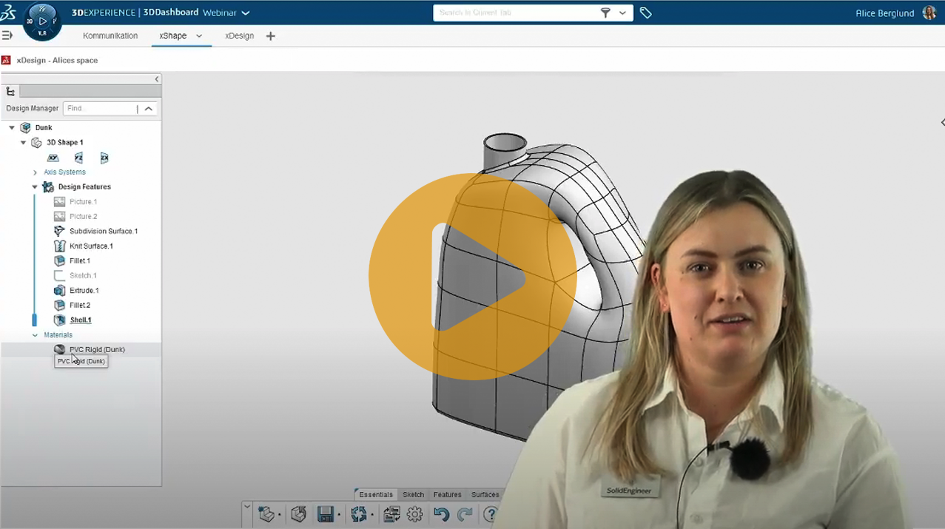Click the Save icon in bottom toolbar
This screenshot has height=529, width=945.
pos(325,514)
